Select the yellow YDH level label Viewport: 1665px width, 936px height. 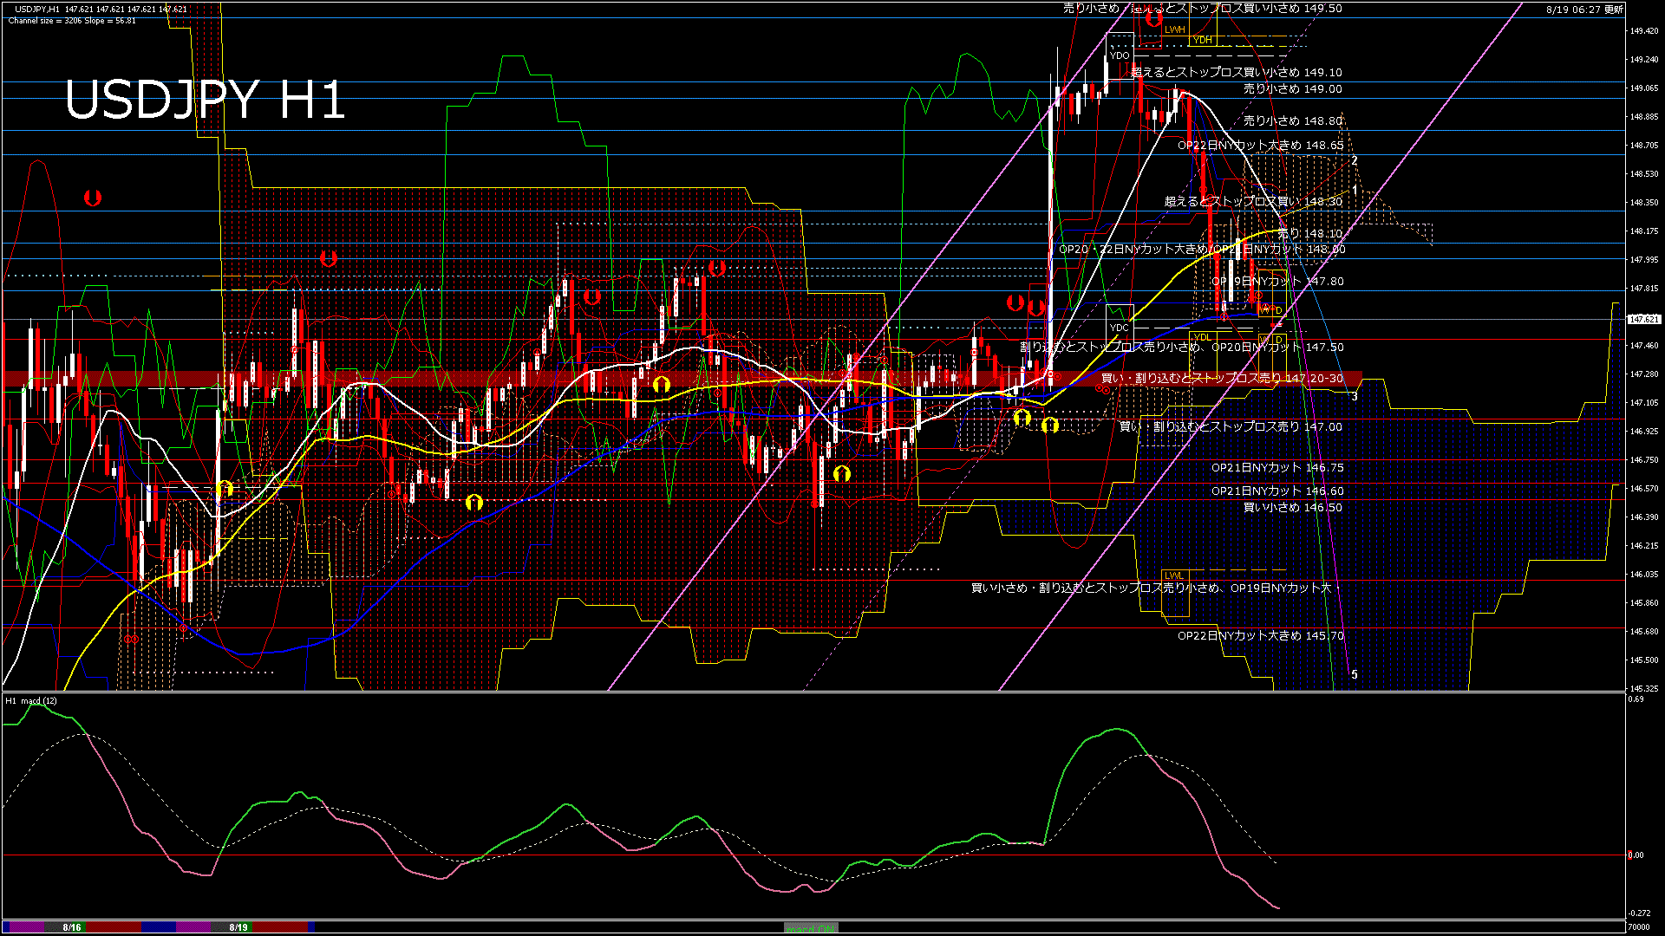(x=1202, y=40)
